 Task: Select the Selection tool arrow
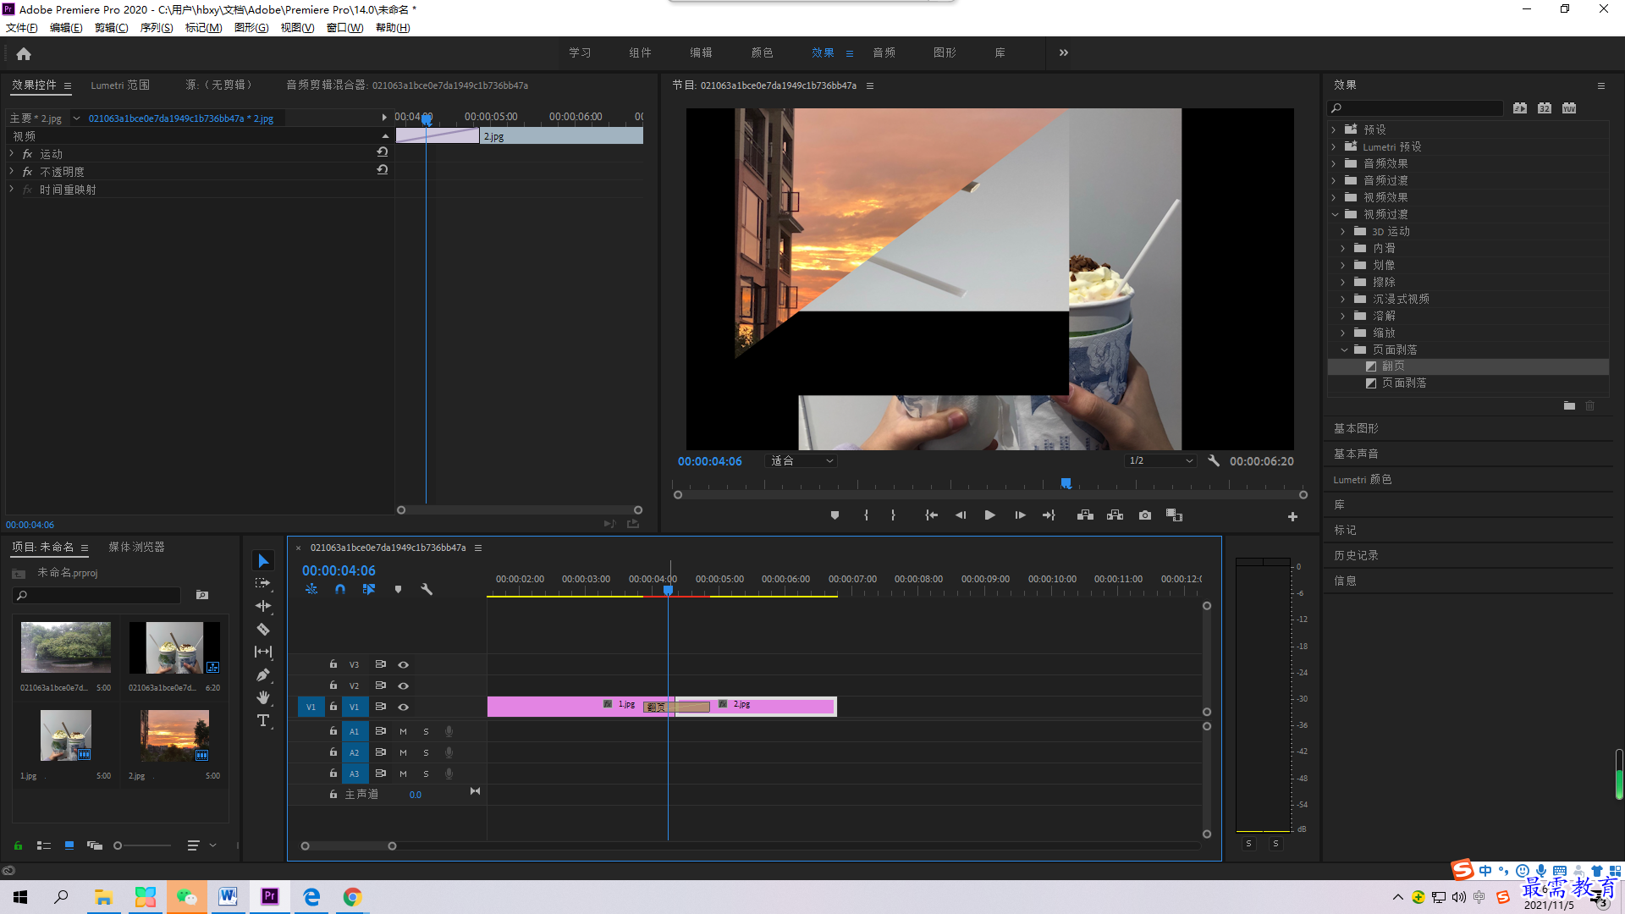pos(263,561)
